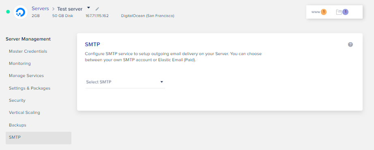Go to Servers breadcrumb link
Image resolution: width=374 pixels, height=150 pixels.
40,9
